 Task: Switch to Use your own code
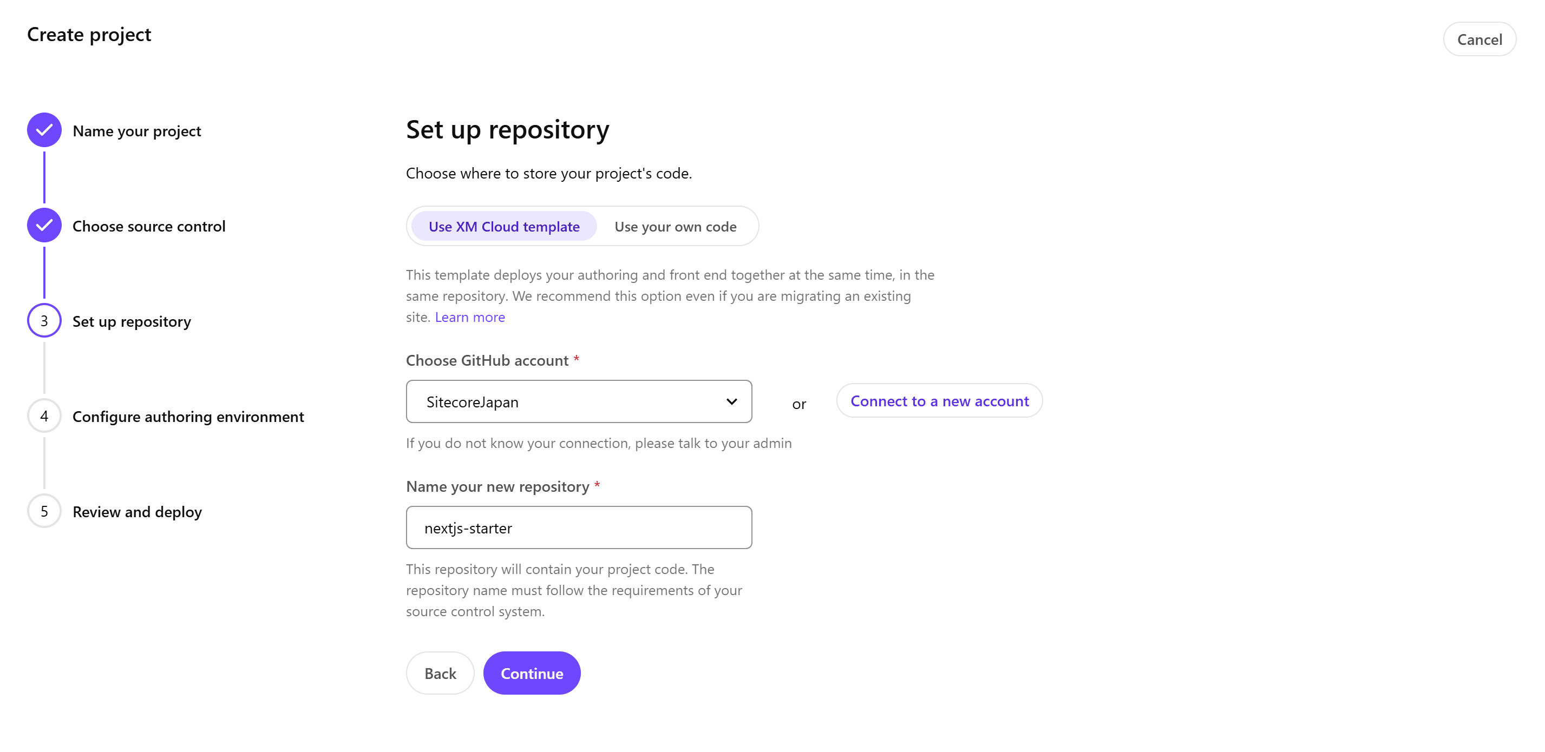[x=675, y=227]
